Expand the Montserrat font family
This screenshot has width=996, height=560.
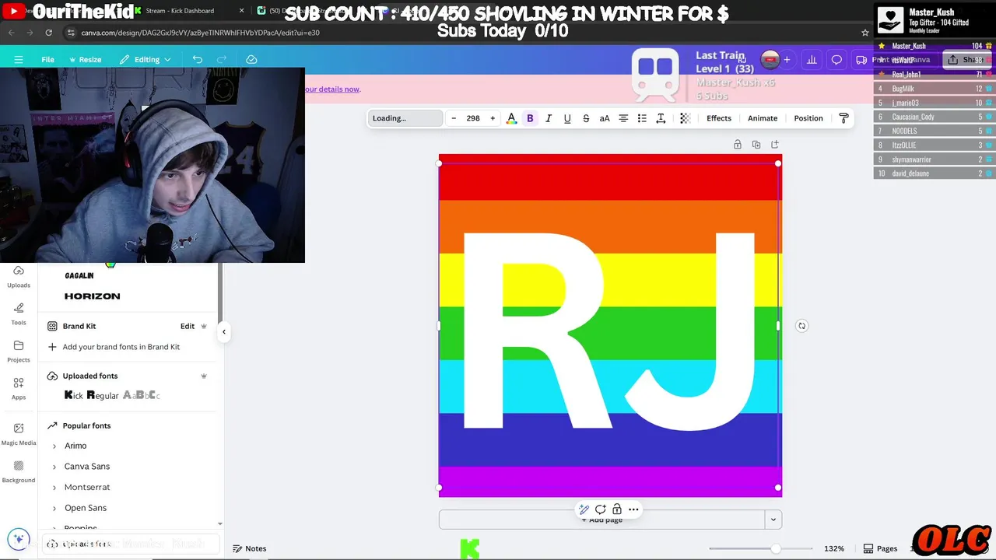pyautogui.click(x=54, y=488)
